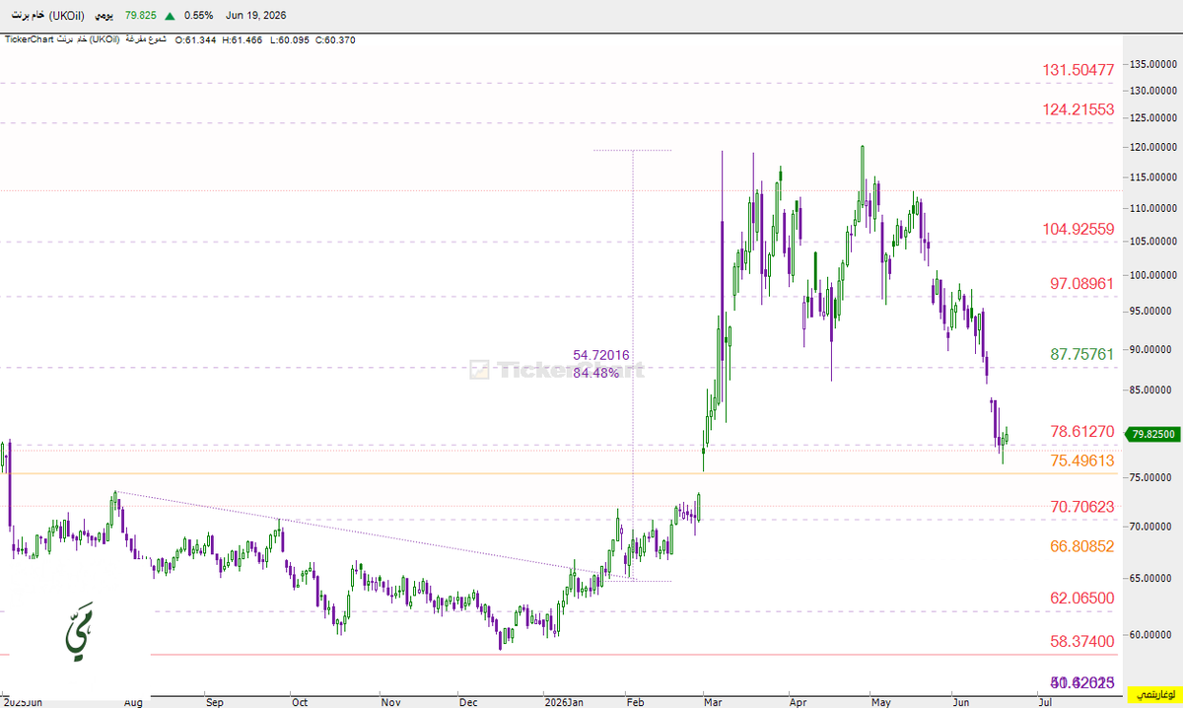The image size is (1183, 708).
Task: Click the Dec label on time axis
Action: [x=468, y=702]
